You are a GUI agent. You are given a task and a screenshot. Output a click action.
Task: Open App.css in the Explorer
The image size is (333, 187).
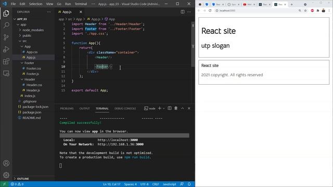32,52
